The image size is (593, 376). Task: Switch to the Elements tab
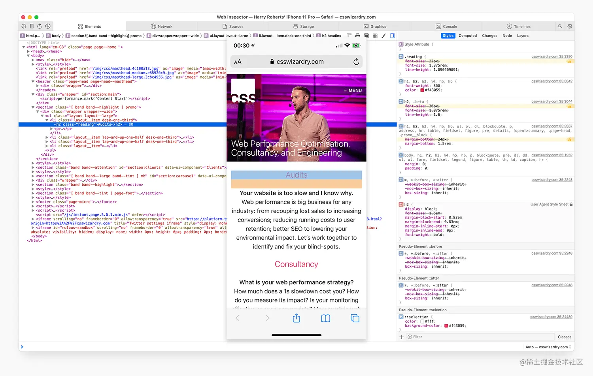pos(89,26)
